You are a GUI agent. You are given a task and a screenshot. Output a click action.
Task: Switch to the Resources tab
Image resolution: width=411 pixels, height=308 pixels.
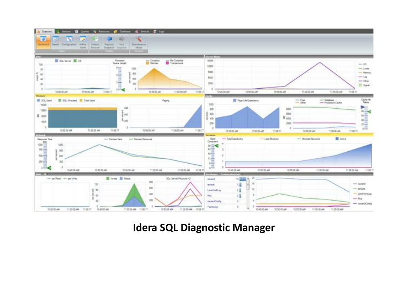pos(102,31)
